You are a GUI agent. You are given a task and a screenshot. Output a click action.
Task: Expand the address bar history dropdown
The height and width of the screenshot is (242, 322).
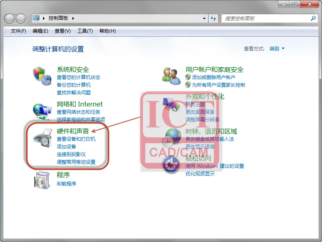pyautogui.click(x=204, y=19)
